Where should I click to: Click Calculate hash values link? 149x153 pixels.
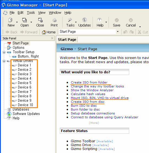pos(88,94)
